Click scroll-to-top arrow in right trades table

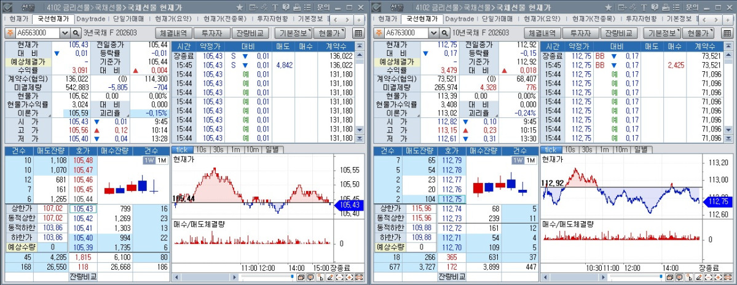click(728, 45)
